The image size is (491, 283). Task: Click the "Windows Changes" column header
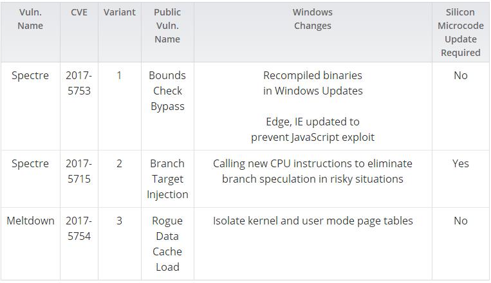[312, 19]
